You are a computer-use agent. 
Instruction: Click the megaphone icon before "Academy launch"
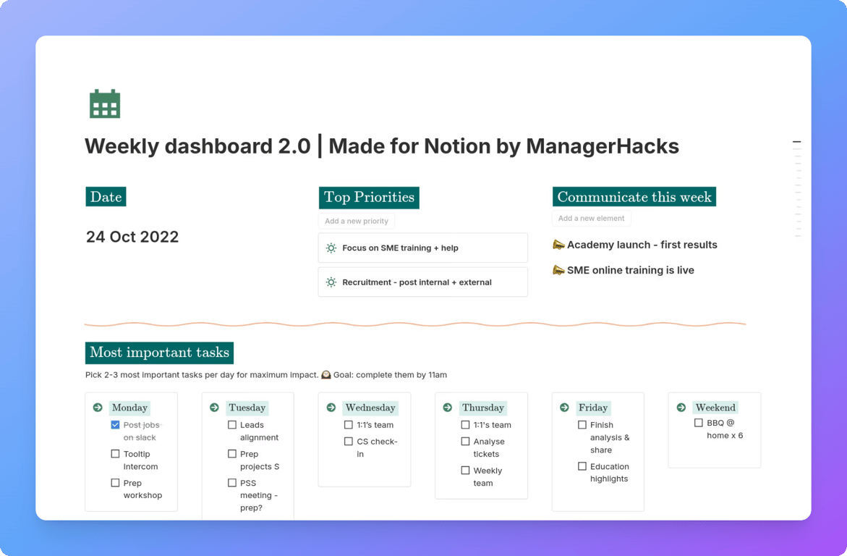pos(558,245)
